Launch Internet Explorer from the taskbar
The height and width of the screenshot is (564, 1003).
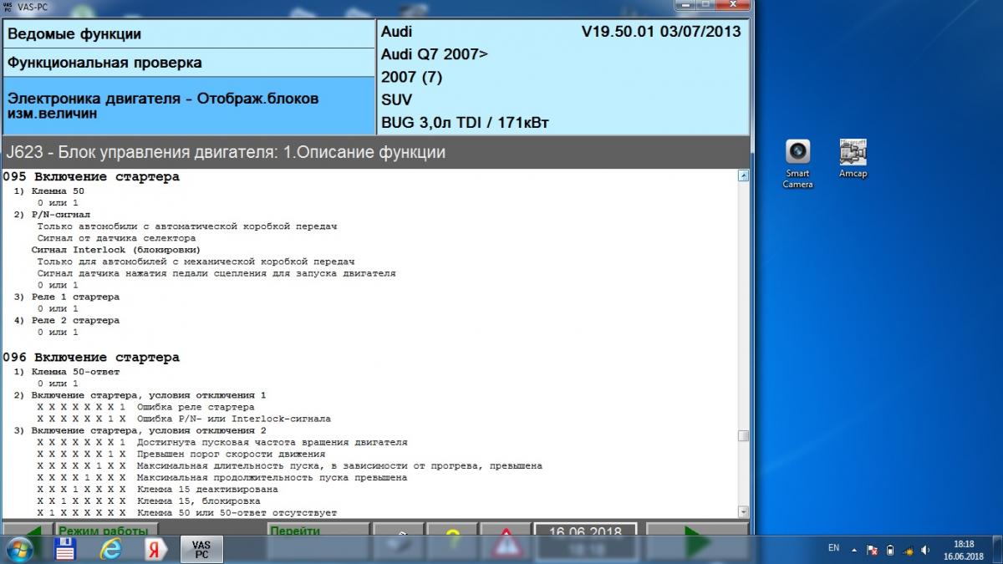click(110, 549)
